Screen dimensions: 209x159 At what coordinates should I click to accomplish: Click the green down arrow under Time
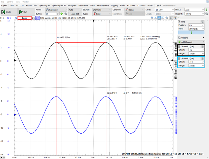click(191, 33)
